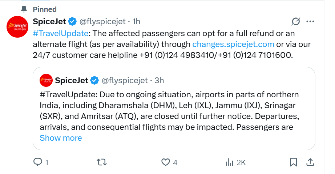
Task: Open SpiceJet profile picture on main tweet
Action: coord(17,26)
